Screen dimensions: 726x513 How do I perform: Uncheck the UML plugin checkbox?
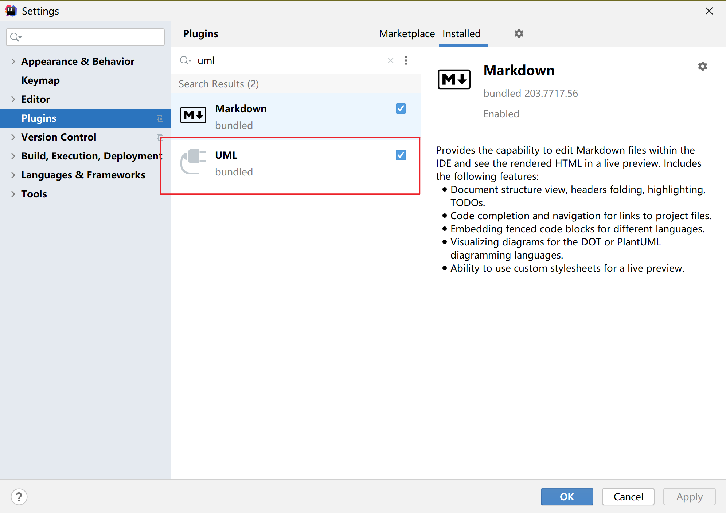pos(401,155)
